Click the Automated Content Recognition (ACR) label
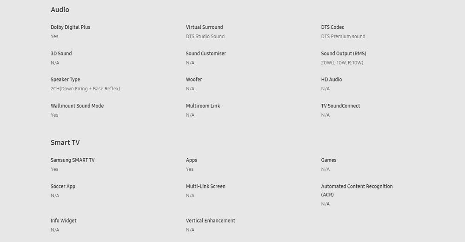 pyautogui.click(x=357, y=190)
